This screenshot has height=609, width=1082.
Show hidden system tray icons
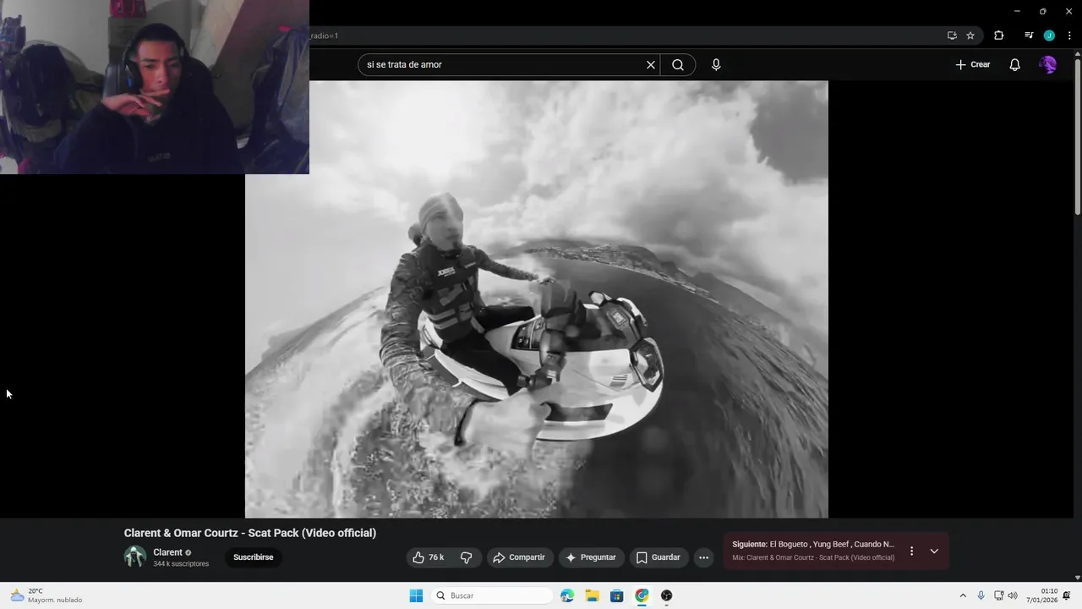(962, 595)
